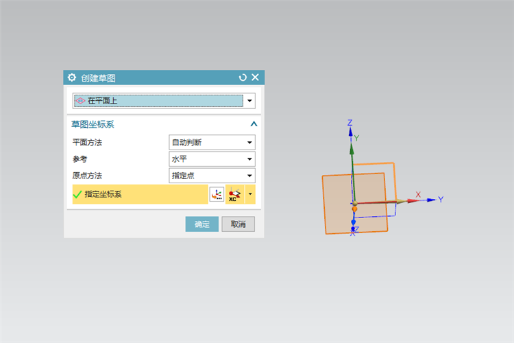Confirm with the 确定 button
The width and height of the screenshot is (514, 343).
tap(202, 224)
